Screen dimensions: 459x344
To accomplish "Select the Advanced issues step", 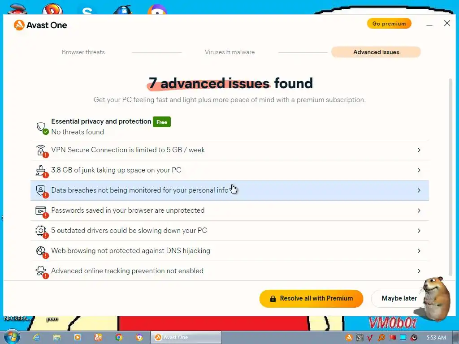I will (x=376, y=52).
